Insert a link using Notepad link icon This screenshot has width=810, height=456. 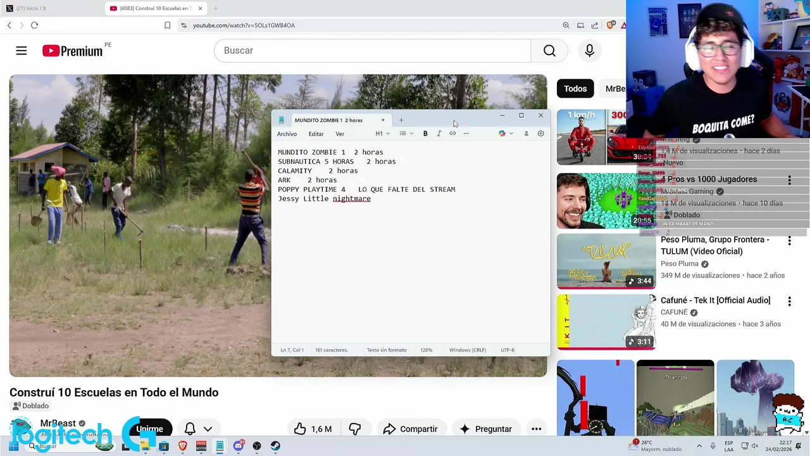click(x=452, y=134)
